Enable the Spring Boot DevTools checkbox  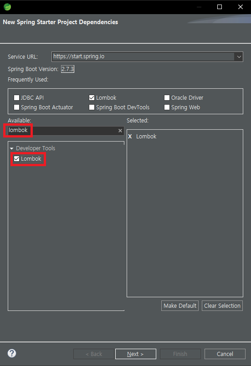click(x=92, y=107)
